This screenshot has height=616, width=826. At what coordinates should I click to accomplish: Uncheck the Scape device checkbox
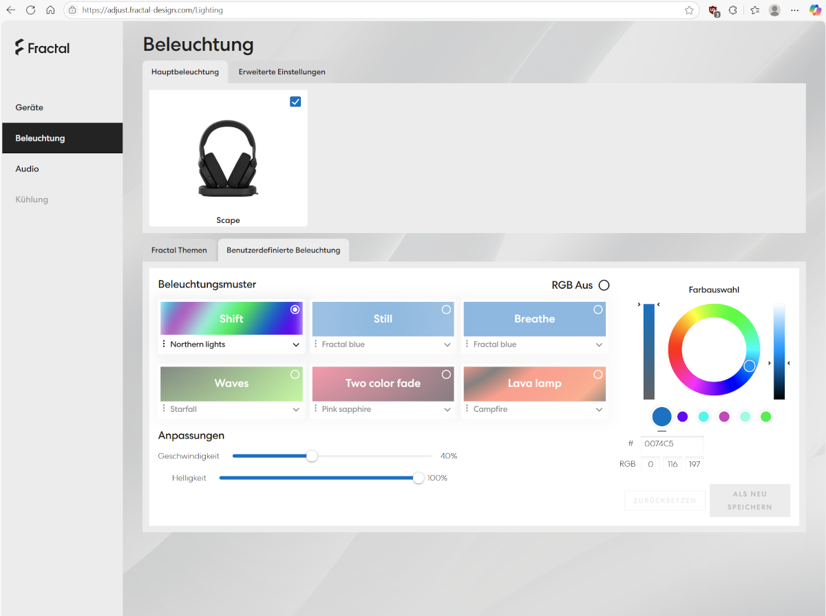pyautogui.click(x=295, y=102)
